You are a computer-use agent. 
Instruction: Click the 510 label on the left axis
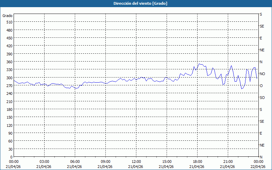pos(8,22)
